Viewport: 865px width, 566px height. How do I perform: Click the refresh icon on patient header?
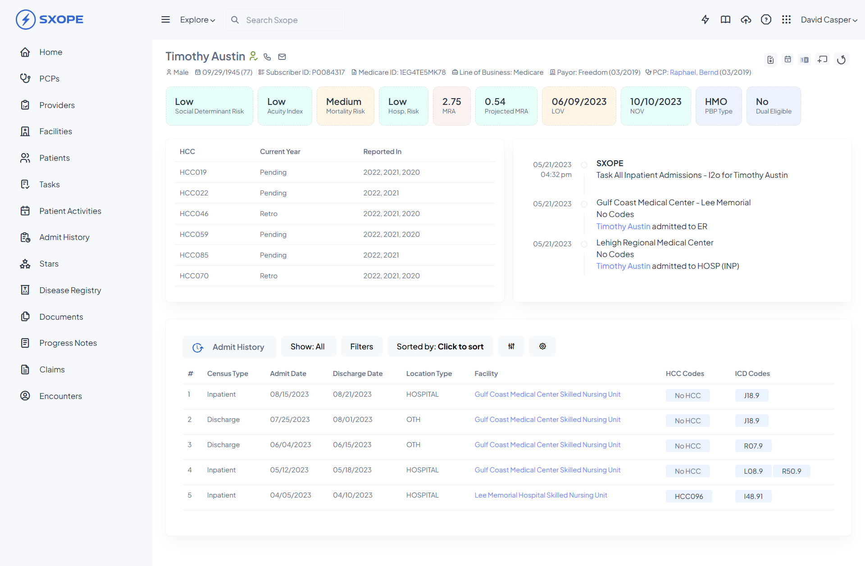[842, 59]
